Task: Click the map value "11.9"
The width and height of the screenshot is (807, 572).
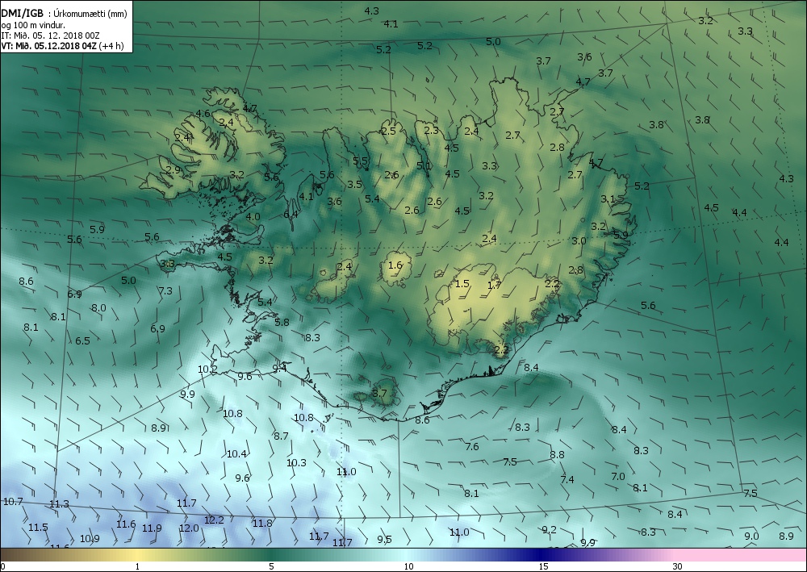Action: coord(152,528)
